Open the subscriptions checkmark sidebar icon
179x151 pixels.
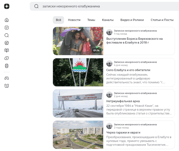click(x=7, y=28)
